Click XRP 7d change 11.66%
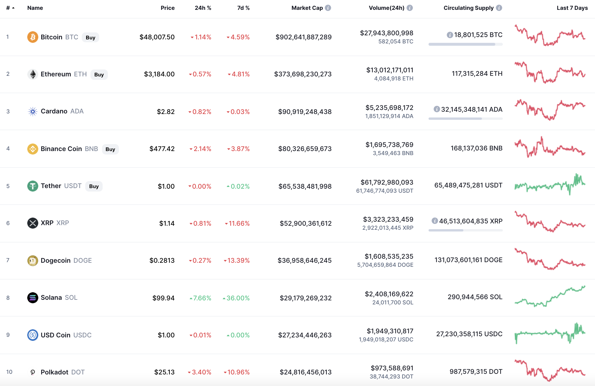 pyautogui.click(x=237, y=223)
